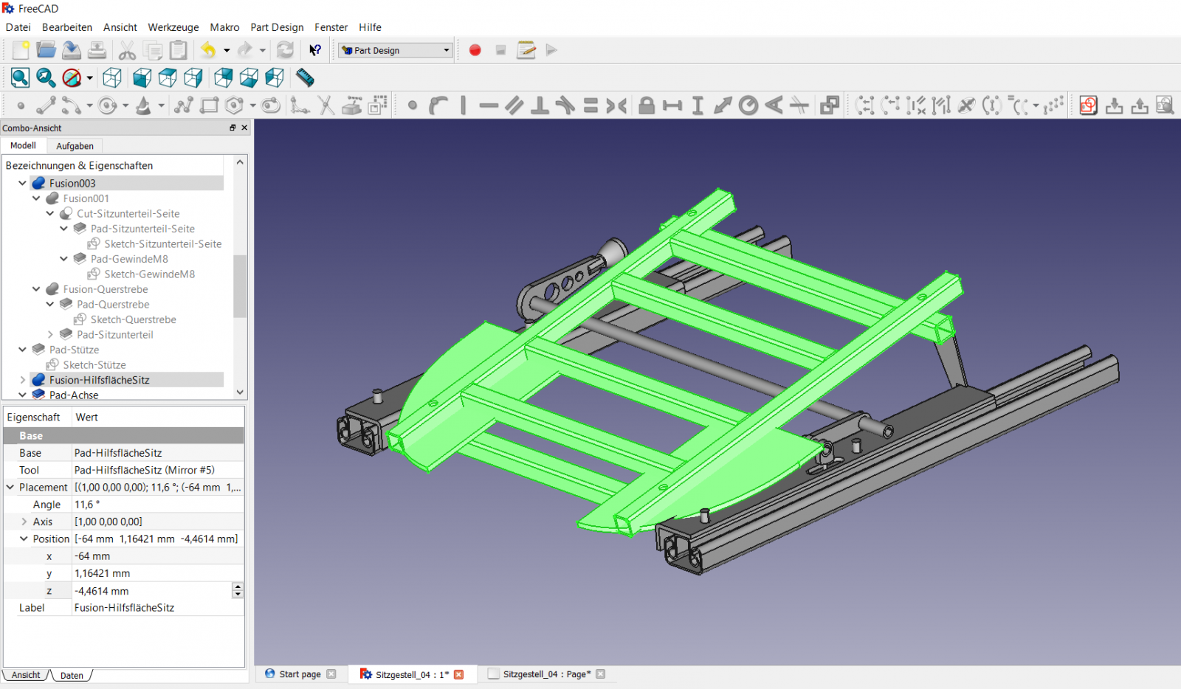
Task: Switch to the Aufgaben tab
Action: (75, 146)
